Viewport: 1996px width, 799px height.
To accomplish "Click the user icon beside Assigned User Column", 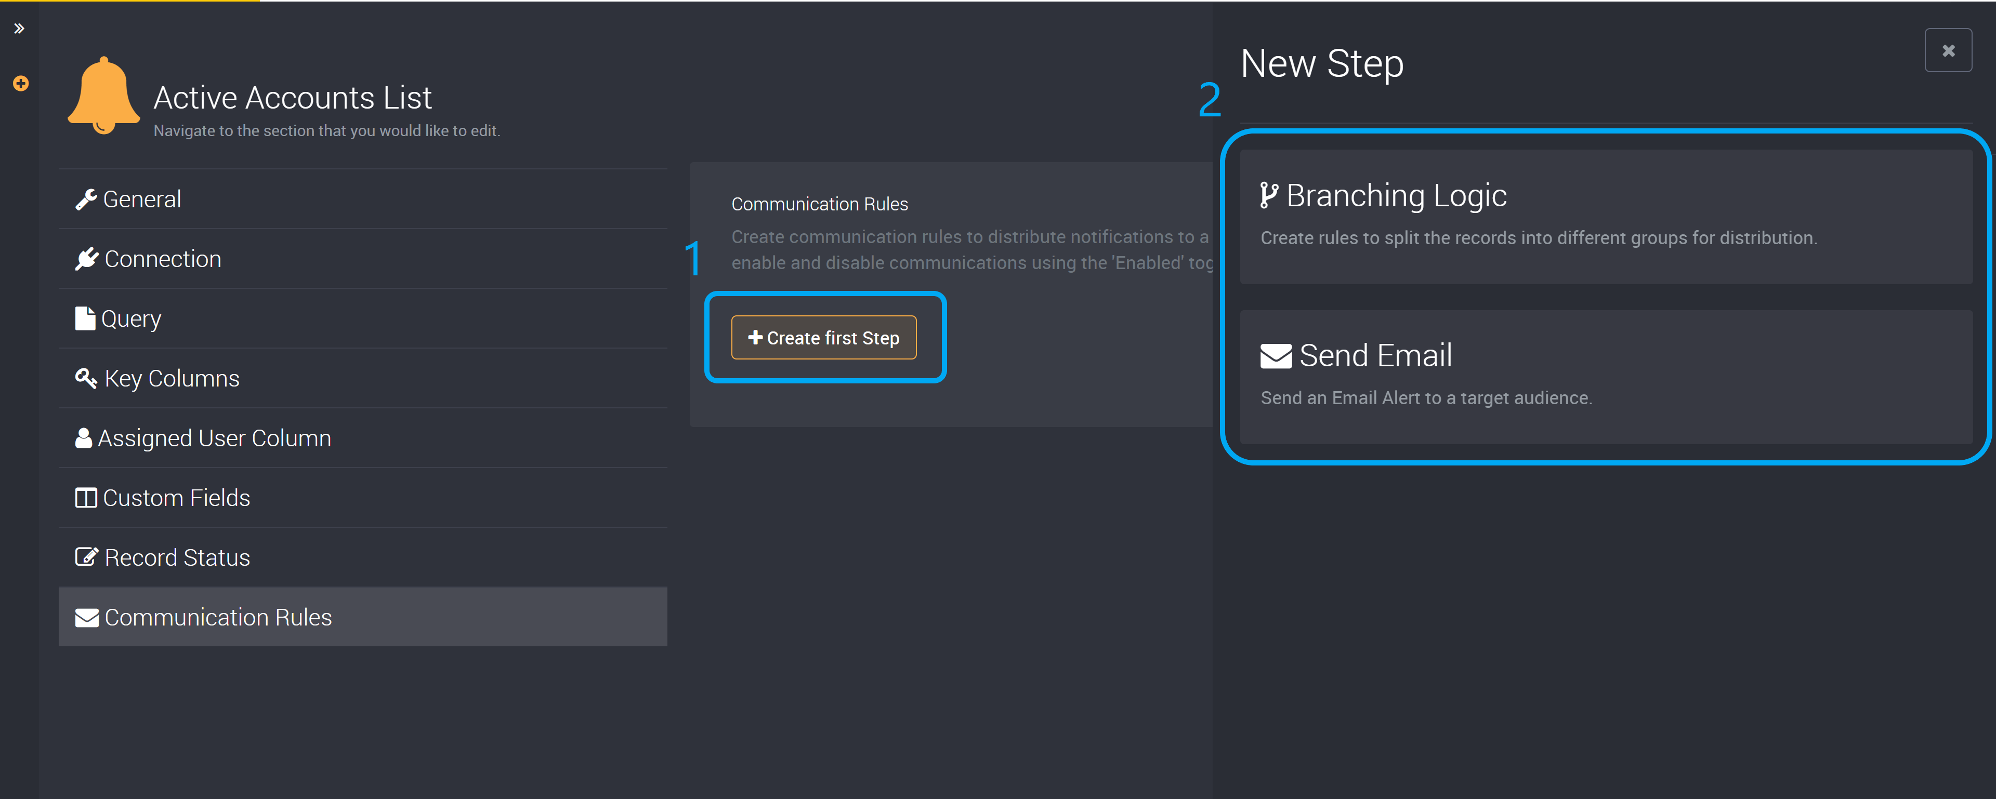I will click(84, 438).
